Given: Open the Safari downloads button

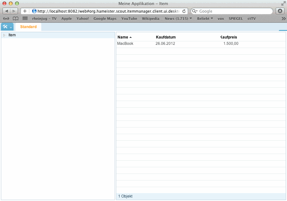Looking at the screenshot, I should click(280, 11).
